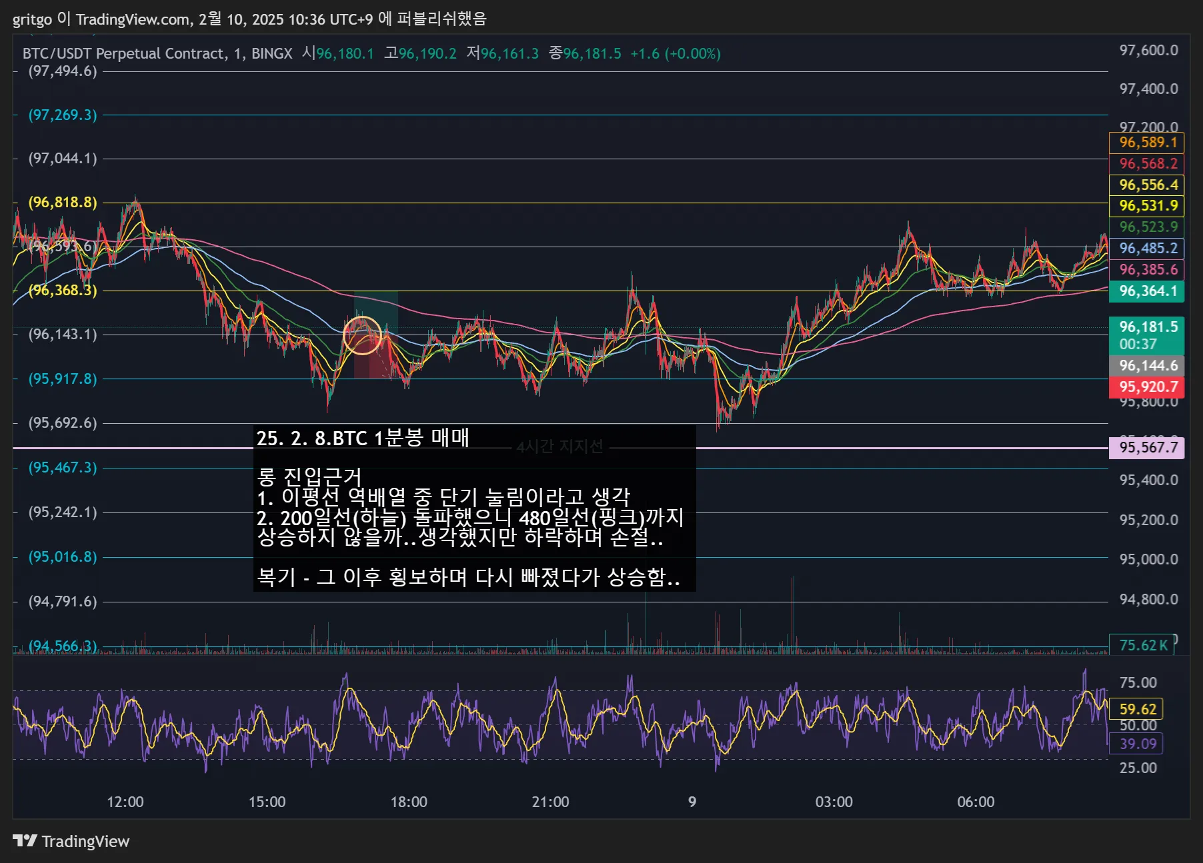This screenshot has width=1203, height=863.
Task: Click the 95,200.0 price axis value
Action: 1148,520
